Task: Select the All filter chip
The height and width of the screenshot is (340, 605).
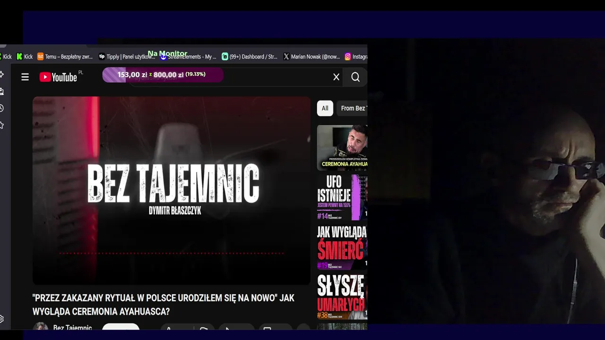Action: (325, 108)
